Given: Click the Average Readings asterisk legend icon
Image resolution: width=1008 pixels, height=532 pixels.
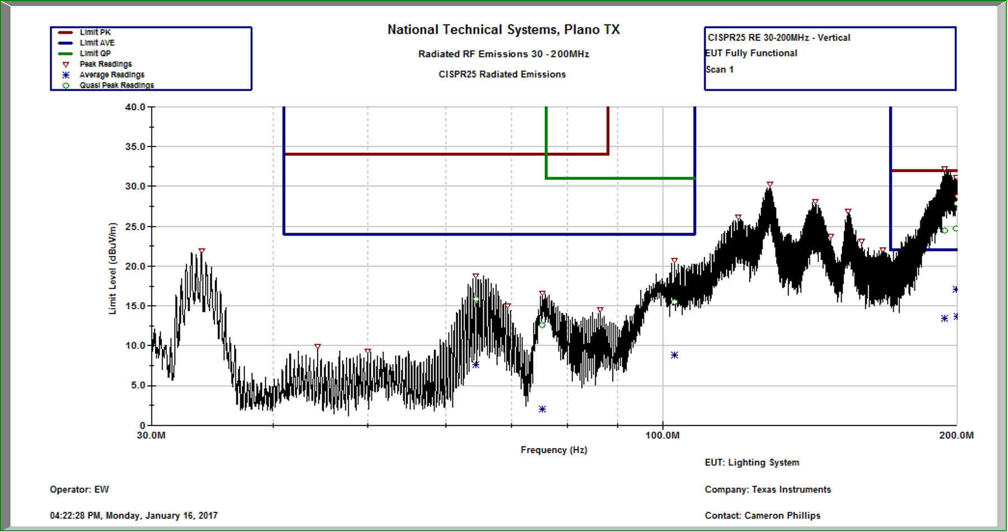Looking at the screenshot, I should tap(66, 75).
